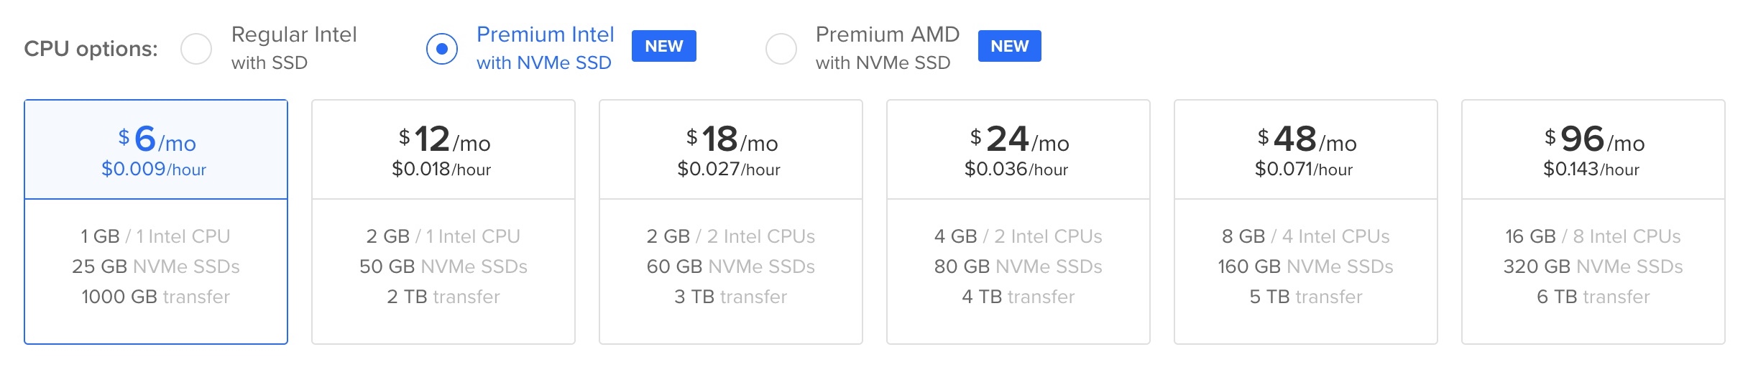Image resolution: width=1748 pixels, height=385 pixels.
Task: Click the Premium Intel with NVMe SSD label
Action: click(545, 48)
